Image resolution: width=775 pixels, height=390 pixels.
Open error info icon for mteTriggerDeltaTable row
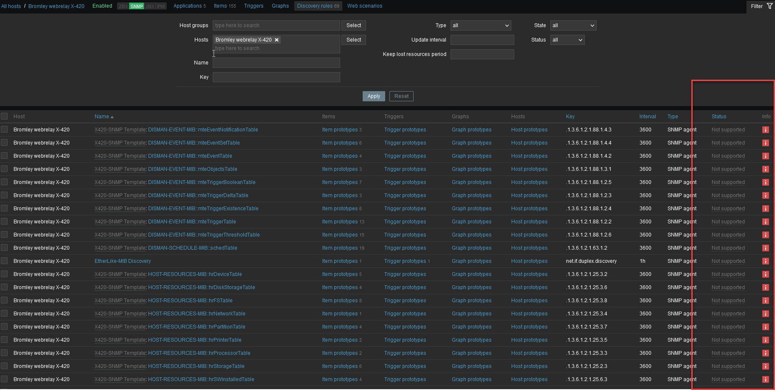[x=766, y=195]
